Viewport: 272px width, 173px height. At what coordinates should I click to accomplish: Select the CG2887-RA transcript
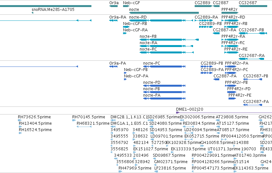pyautogui.click(x=216, y=33)
